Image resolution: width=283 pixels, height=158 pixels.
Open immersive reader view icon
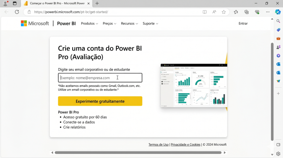205,12
